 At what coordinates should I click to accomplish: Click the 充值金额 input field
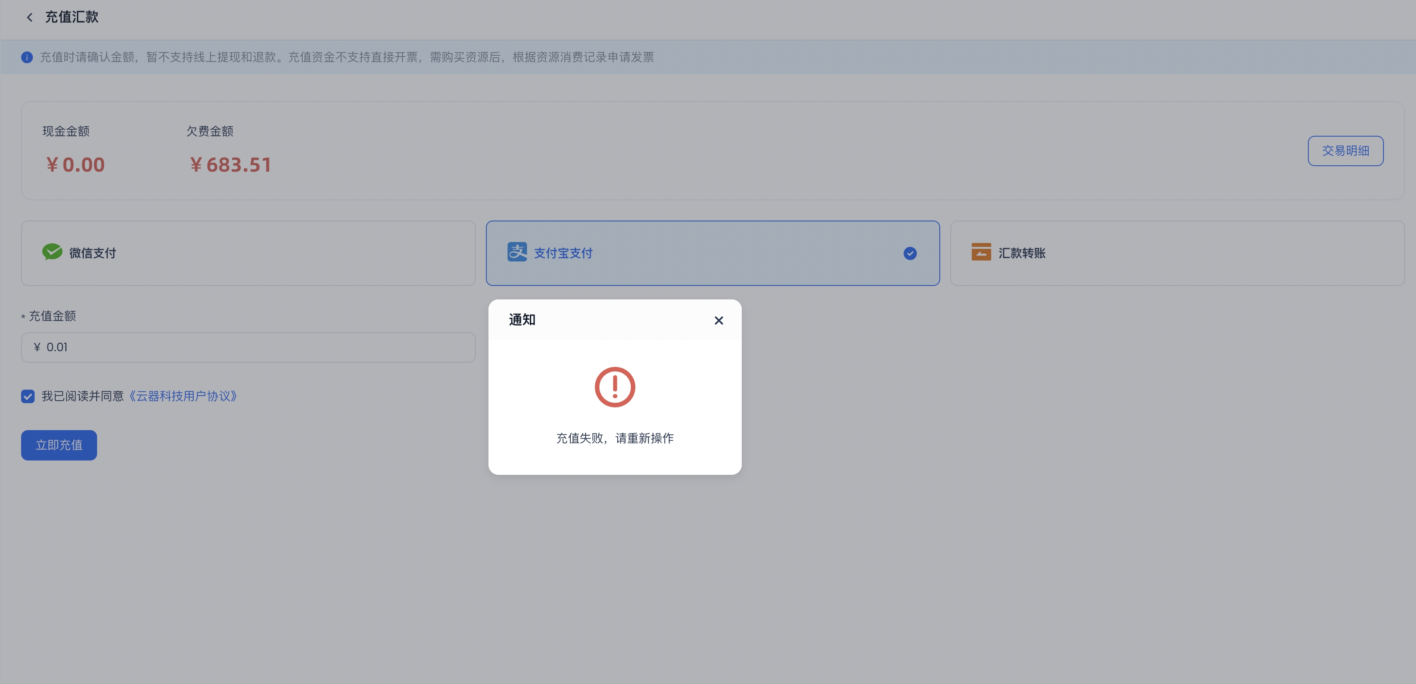click(249, 347)
